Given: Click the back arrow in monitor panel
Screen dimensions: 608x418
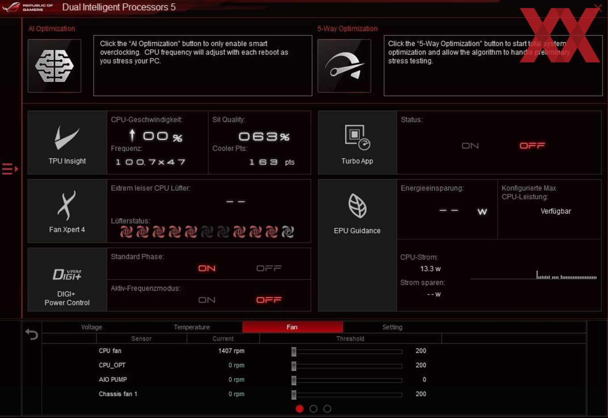Looking at the screenshot, I should [32, 334].
